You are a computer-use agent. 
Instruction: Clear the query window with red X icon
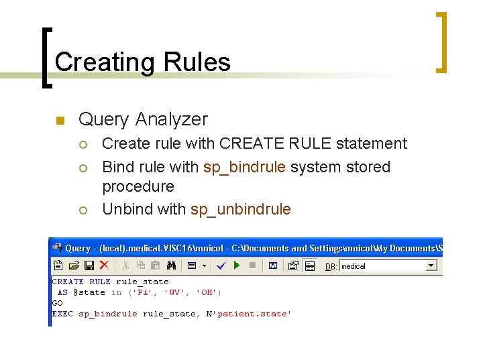click(105, 265)
